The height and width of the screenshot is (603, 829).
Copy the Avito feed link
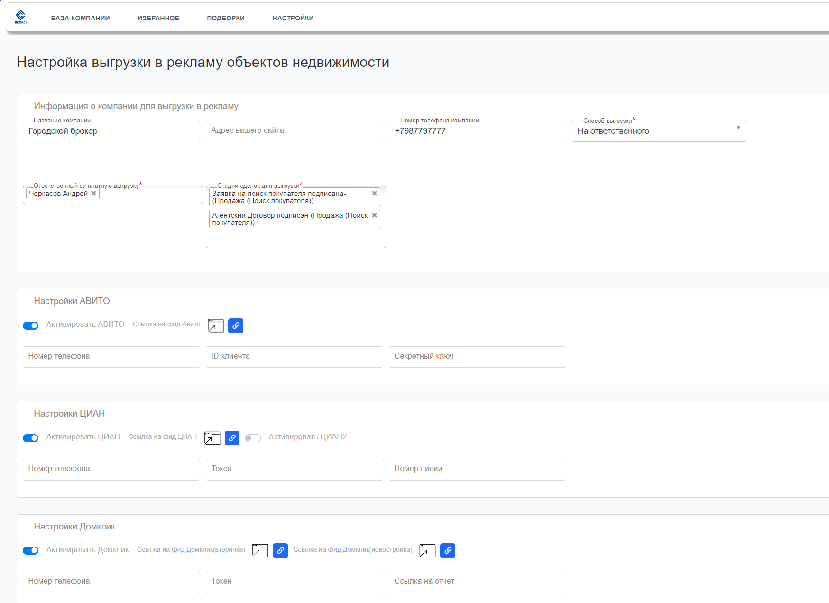tap(236, 325)
